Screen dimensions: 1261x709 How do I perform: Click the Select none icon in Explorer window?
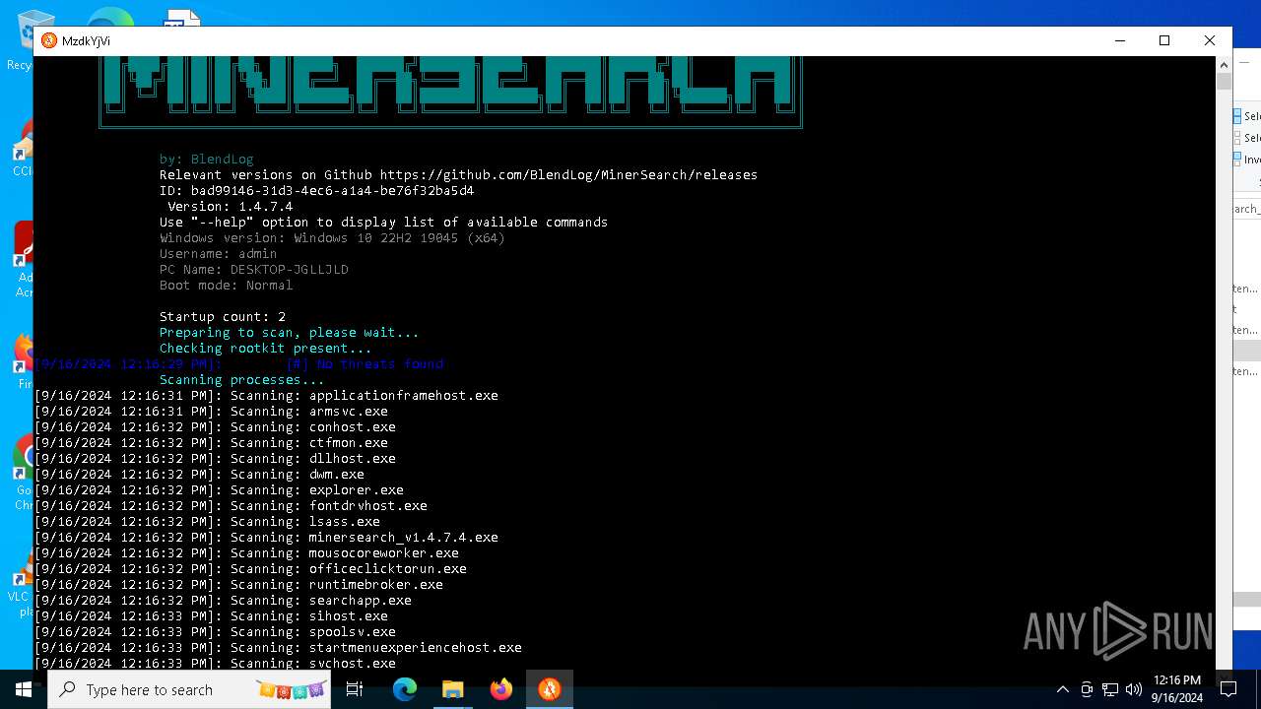[x=1238, y=138]
